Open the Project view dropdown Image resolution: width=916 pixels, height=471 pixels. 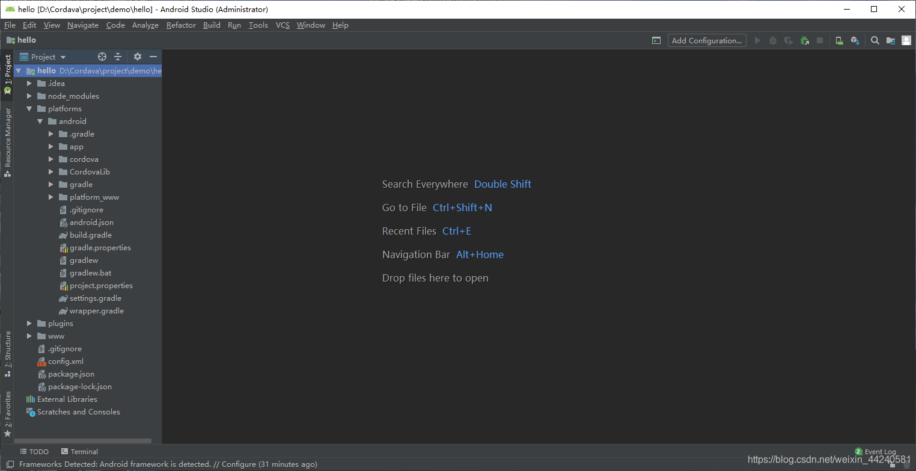43,57
